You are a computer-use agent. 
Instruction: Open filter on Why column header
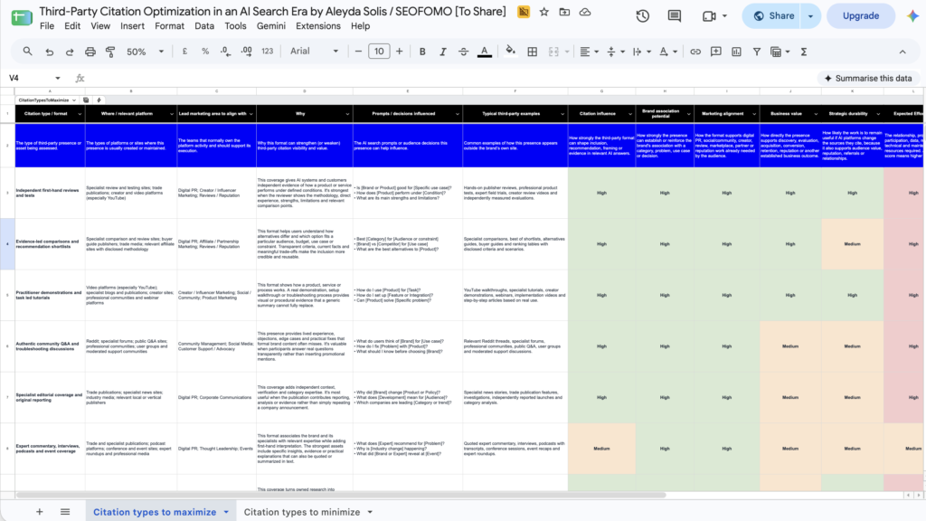pyautogui.click(x=347, y=114)
